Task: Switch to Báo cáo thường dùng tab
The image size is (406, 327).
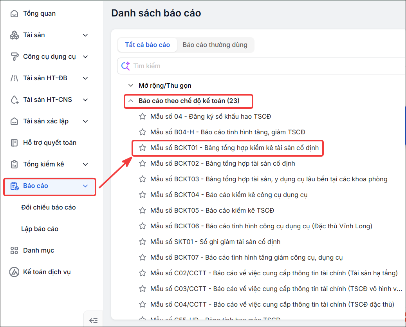Action: click(215, 45)
